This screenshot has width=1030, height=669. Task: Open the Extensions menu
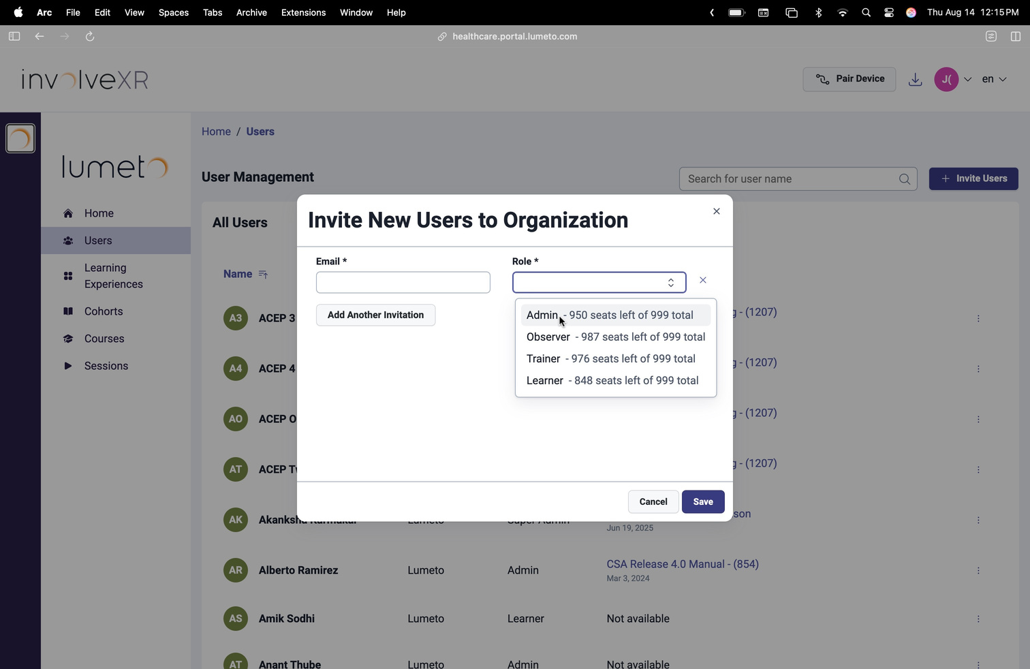coord(303,12)
